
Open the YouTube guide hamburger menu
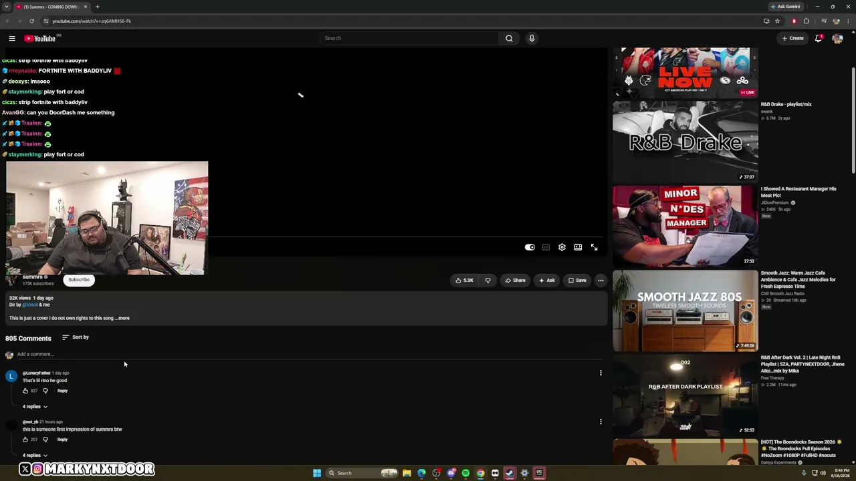click(12, 38)
